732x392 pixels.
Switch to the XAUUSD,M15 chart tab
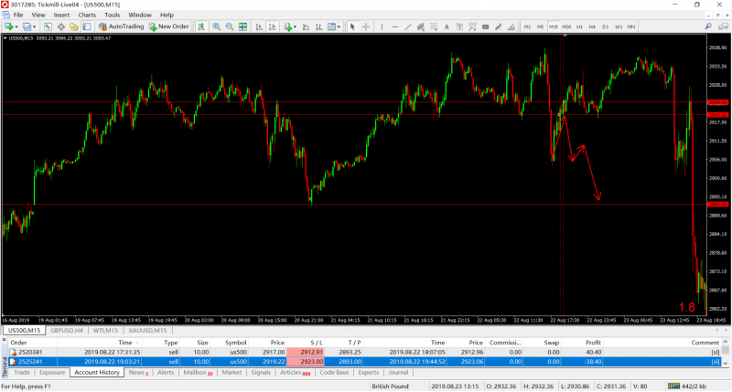click(x=147, y=330)
